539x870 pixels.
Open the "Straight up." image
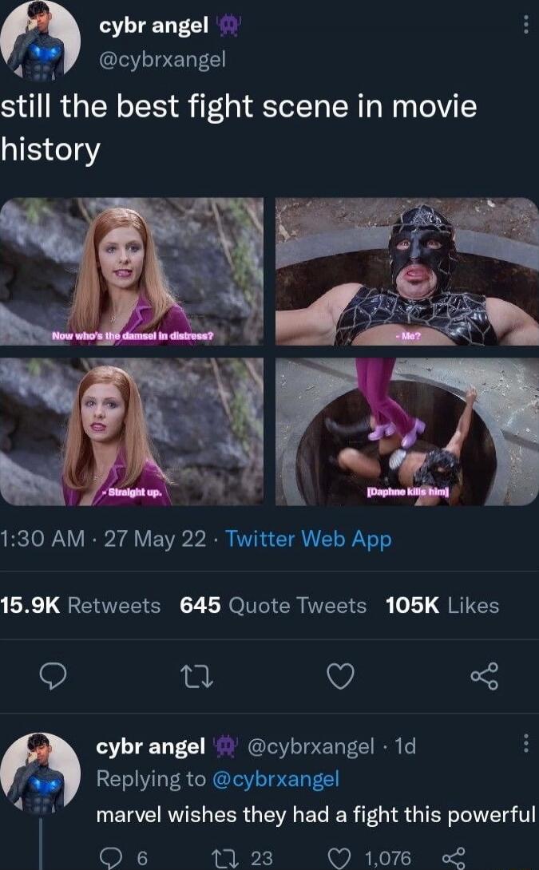[x=131, y=431]
